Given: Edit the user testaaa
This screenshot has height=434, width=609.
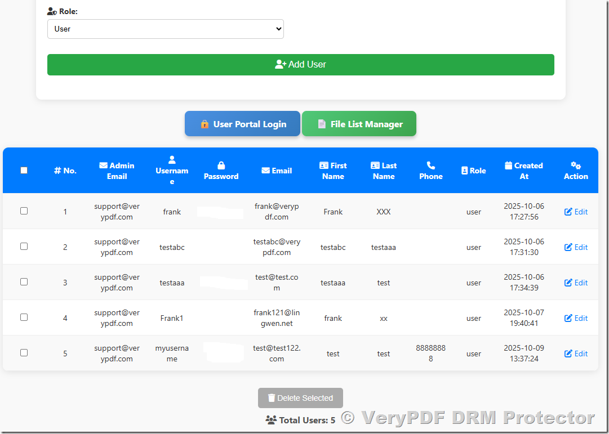Looking at the screenshot, I should click(576, 282).
